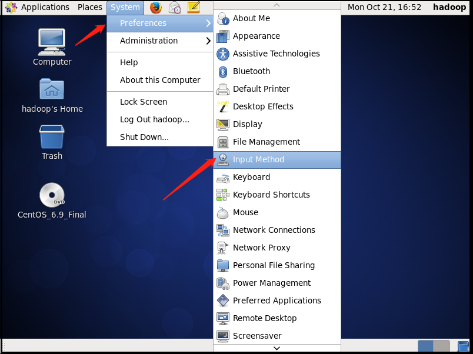This screenshot has width=473, height=354.
Task: Open the Display monitor icon
Action: (x=223, y=124)
